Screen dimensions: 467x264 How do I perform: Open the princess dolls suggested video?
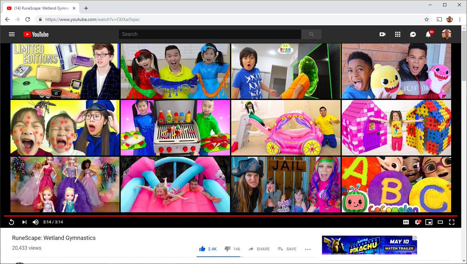pos(65,184)
